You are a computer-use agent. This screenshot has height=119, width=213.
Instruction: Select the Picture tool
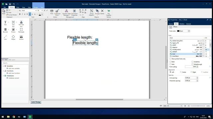[13, 30]
